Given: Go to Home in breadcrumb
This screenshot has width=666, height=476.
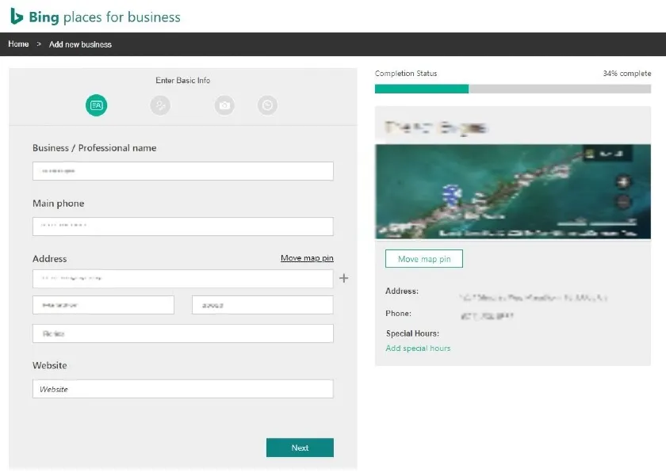Looking at the screenshot, I should coord(18,44).
